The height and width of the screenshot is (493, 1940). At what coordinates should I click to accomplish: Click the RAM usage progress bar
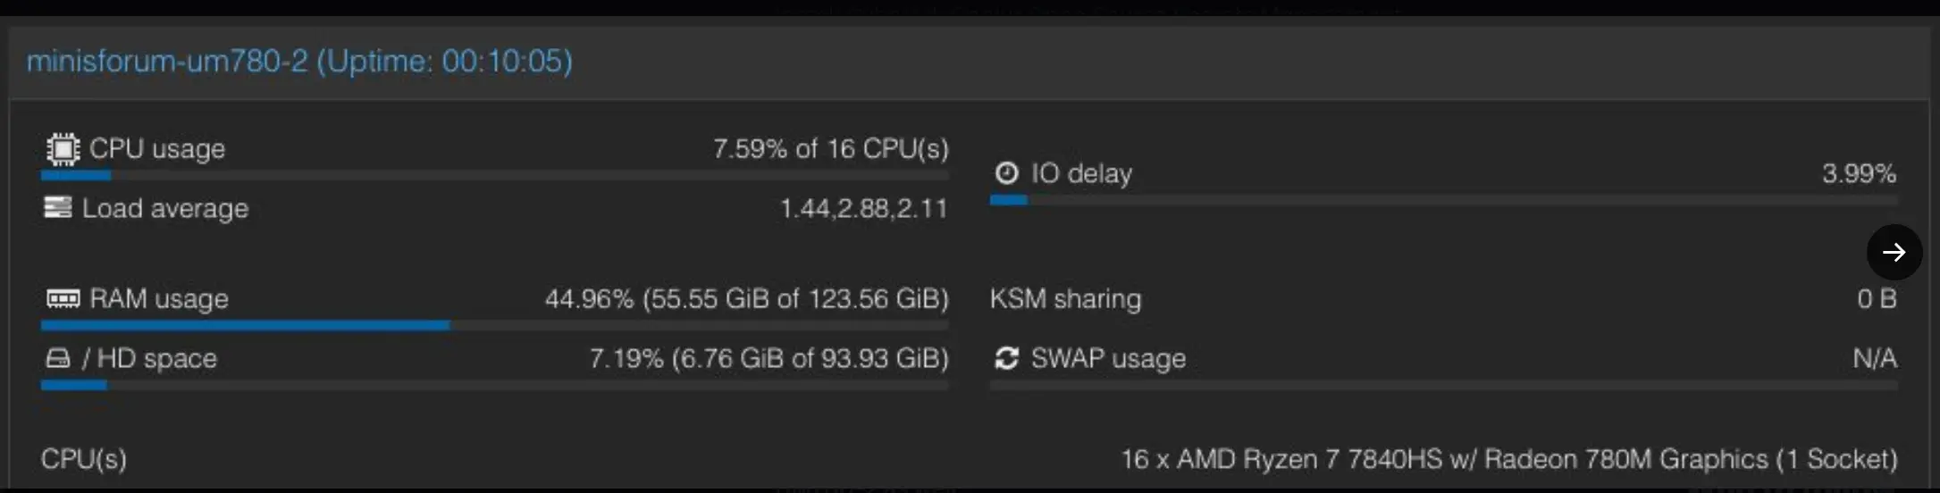click(x=494, y=326)
